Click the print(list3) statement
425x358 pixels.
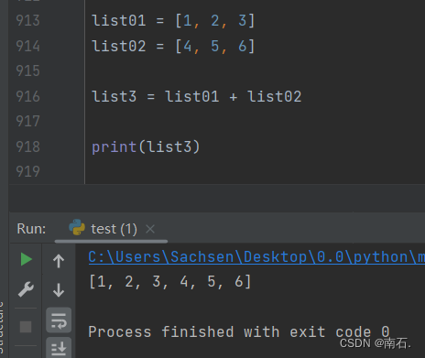(x=146, y=146)
